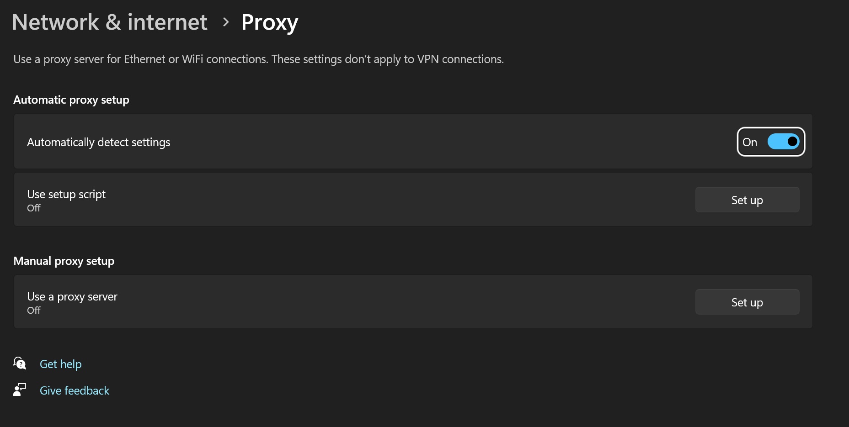Click the Give feedback speech bubble icon
This screenshot has height=427, width=849.
[x=19, y=390]
